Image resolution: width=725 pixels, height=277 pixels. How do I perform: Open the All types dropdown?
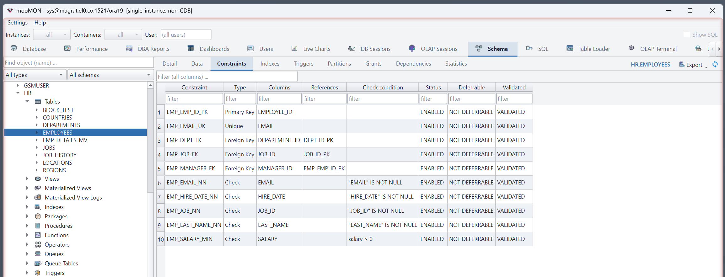tap(35, 75)
